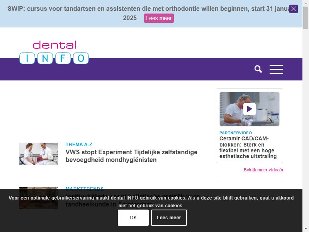Play the Ceramir partner video
The image size is (309, 232).
(x=250, y=109)
